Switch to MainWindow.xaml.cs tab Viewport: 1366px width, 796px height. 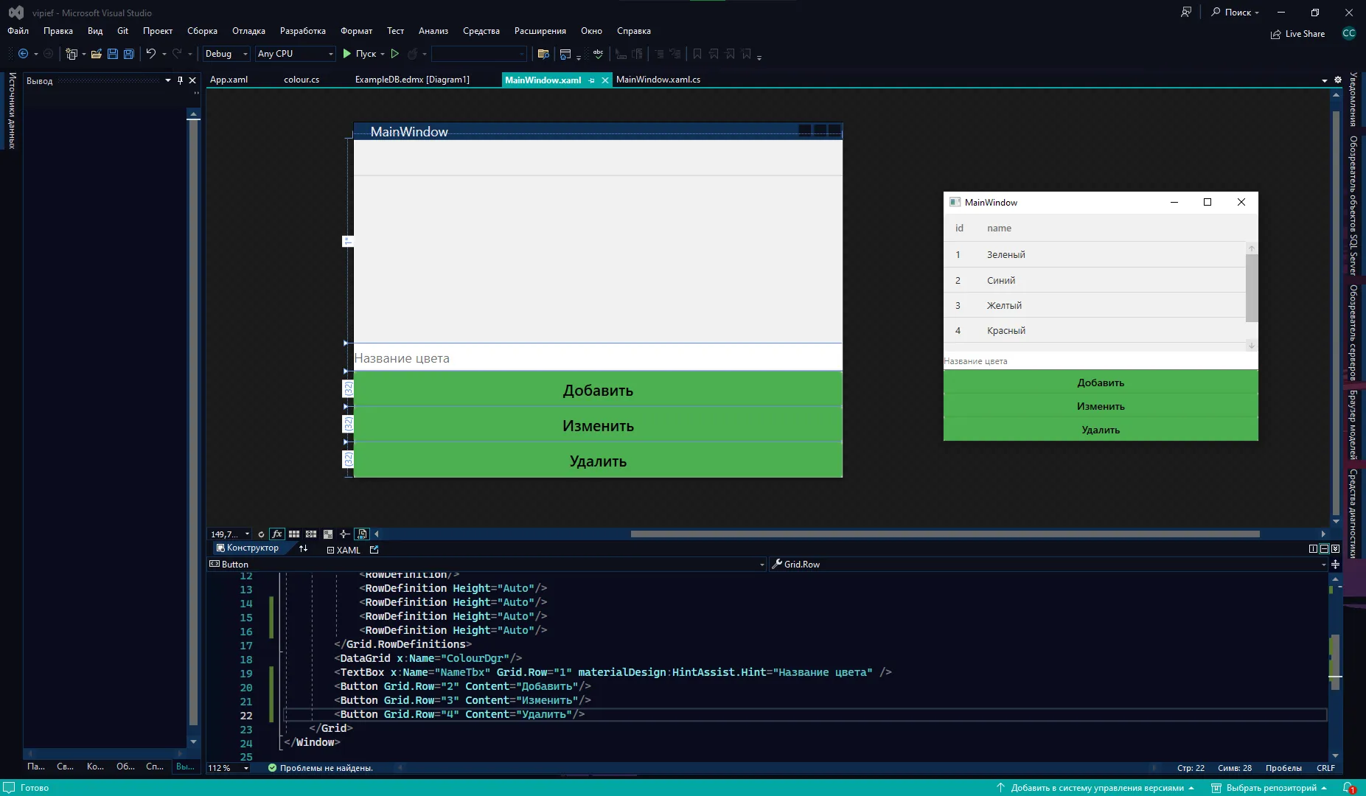point(658,80)
